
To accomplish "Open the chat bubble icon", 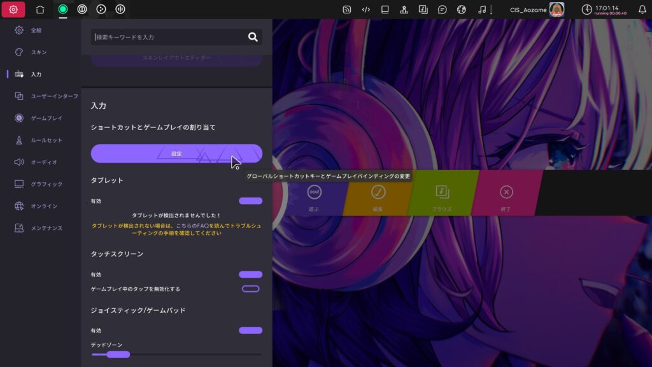I will [x=443, y=10].
